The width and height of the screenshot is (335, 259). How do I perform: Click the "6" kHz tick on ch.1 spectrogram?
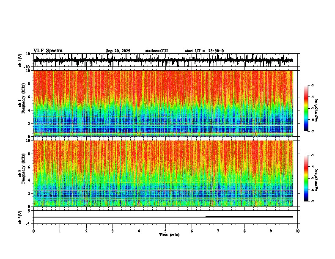tap(29, 97)
